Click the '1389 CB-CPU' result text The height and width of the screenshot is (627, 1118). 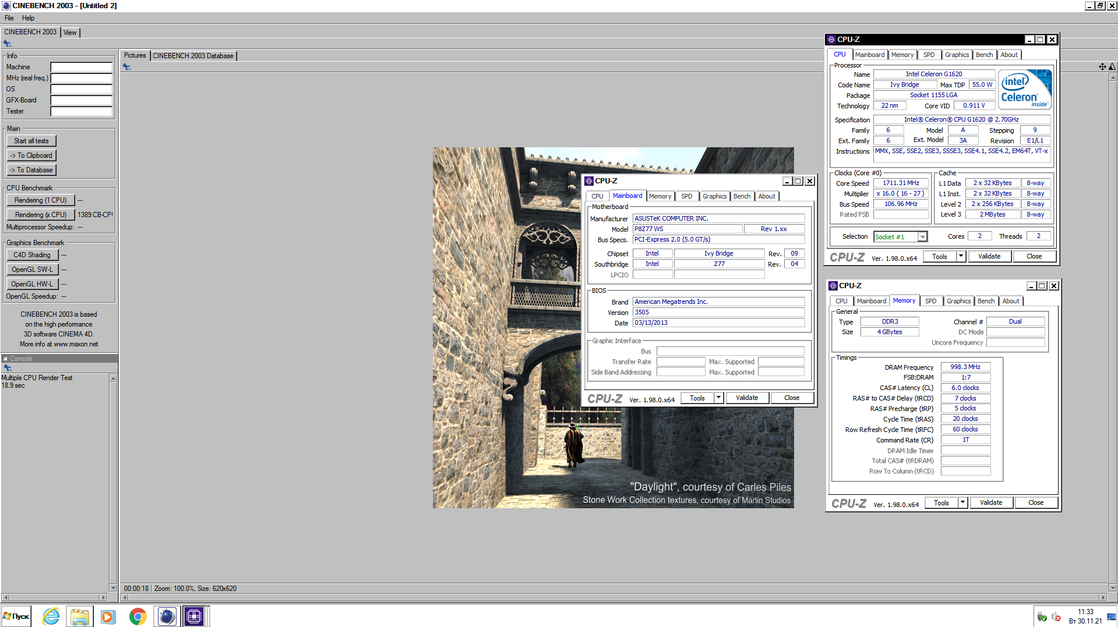pos(95,215)
